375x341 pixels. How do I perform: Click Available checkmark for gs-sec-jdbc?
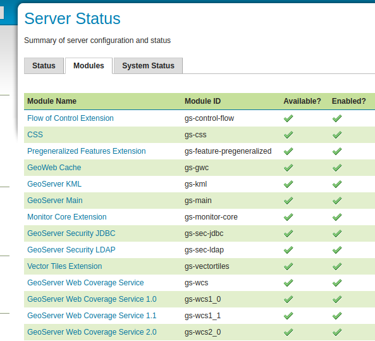(288, 233)
